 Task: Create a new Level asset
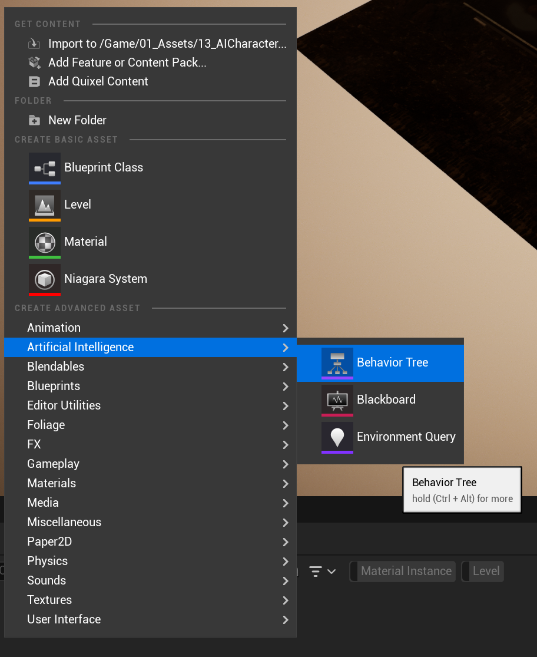click(x=150, y=205)
